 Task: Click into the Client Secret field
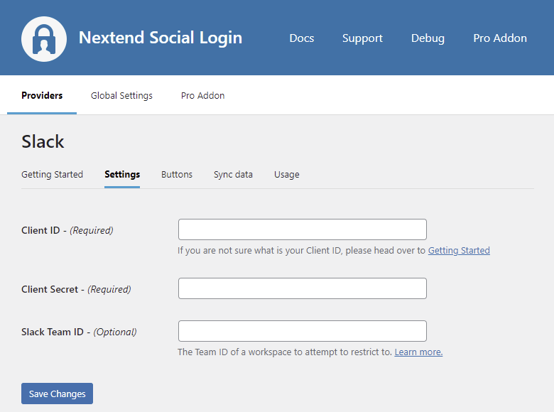302,288
